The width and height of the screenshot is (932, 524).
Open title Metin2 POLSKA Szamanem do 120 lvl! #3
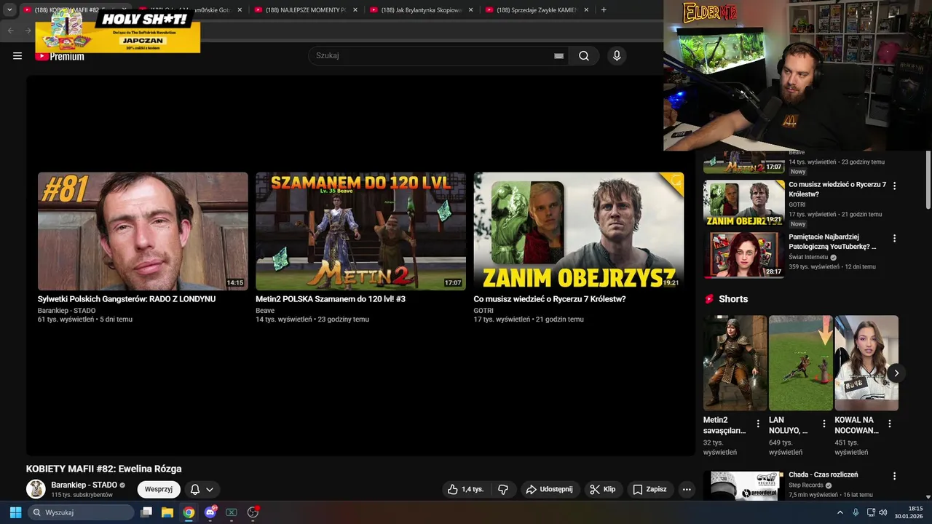(331, 299)
